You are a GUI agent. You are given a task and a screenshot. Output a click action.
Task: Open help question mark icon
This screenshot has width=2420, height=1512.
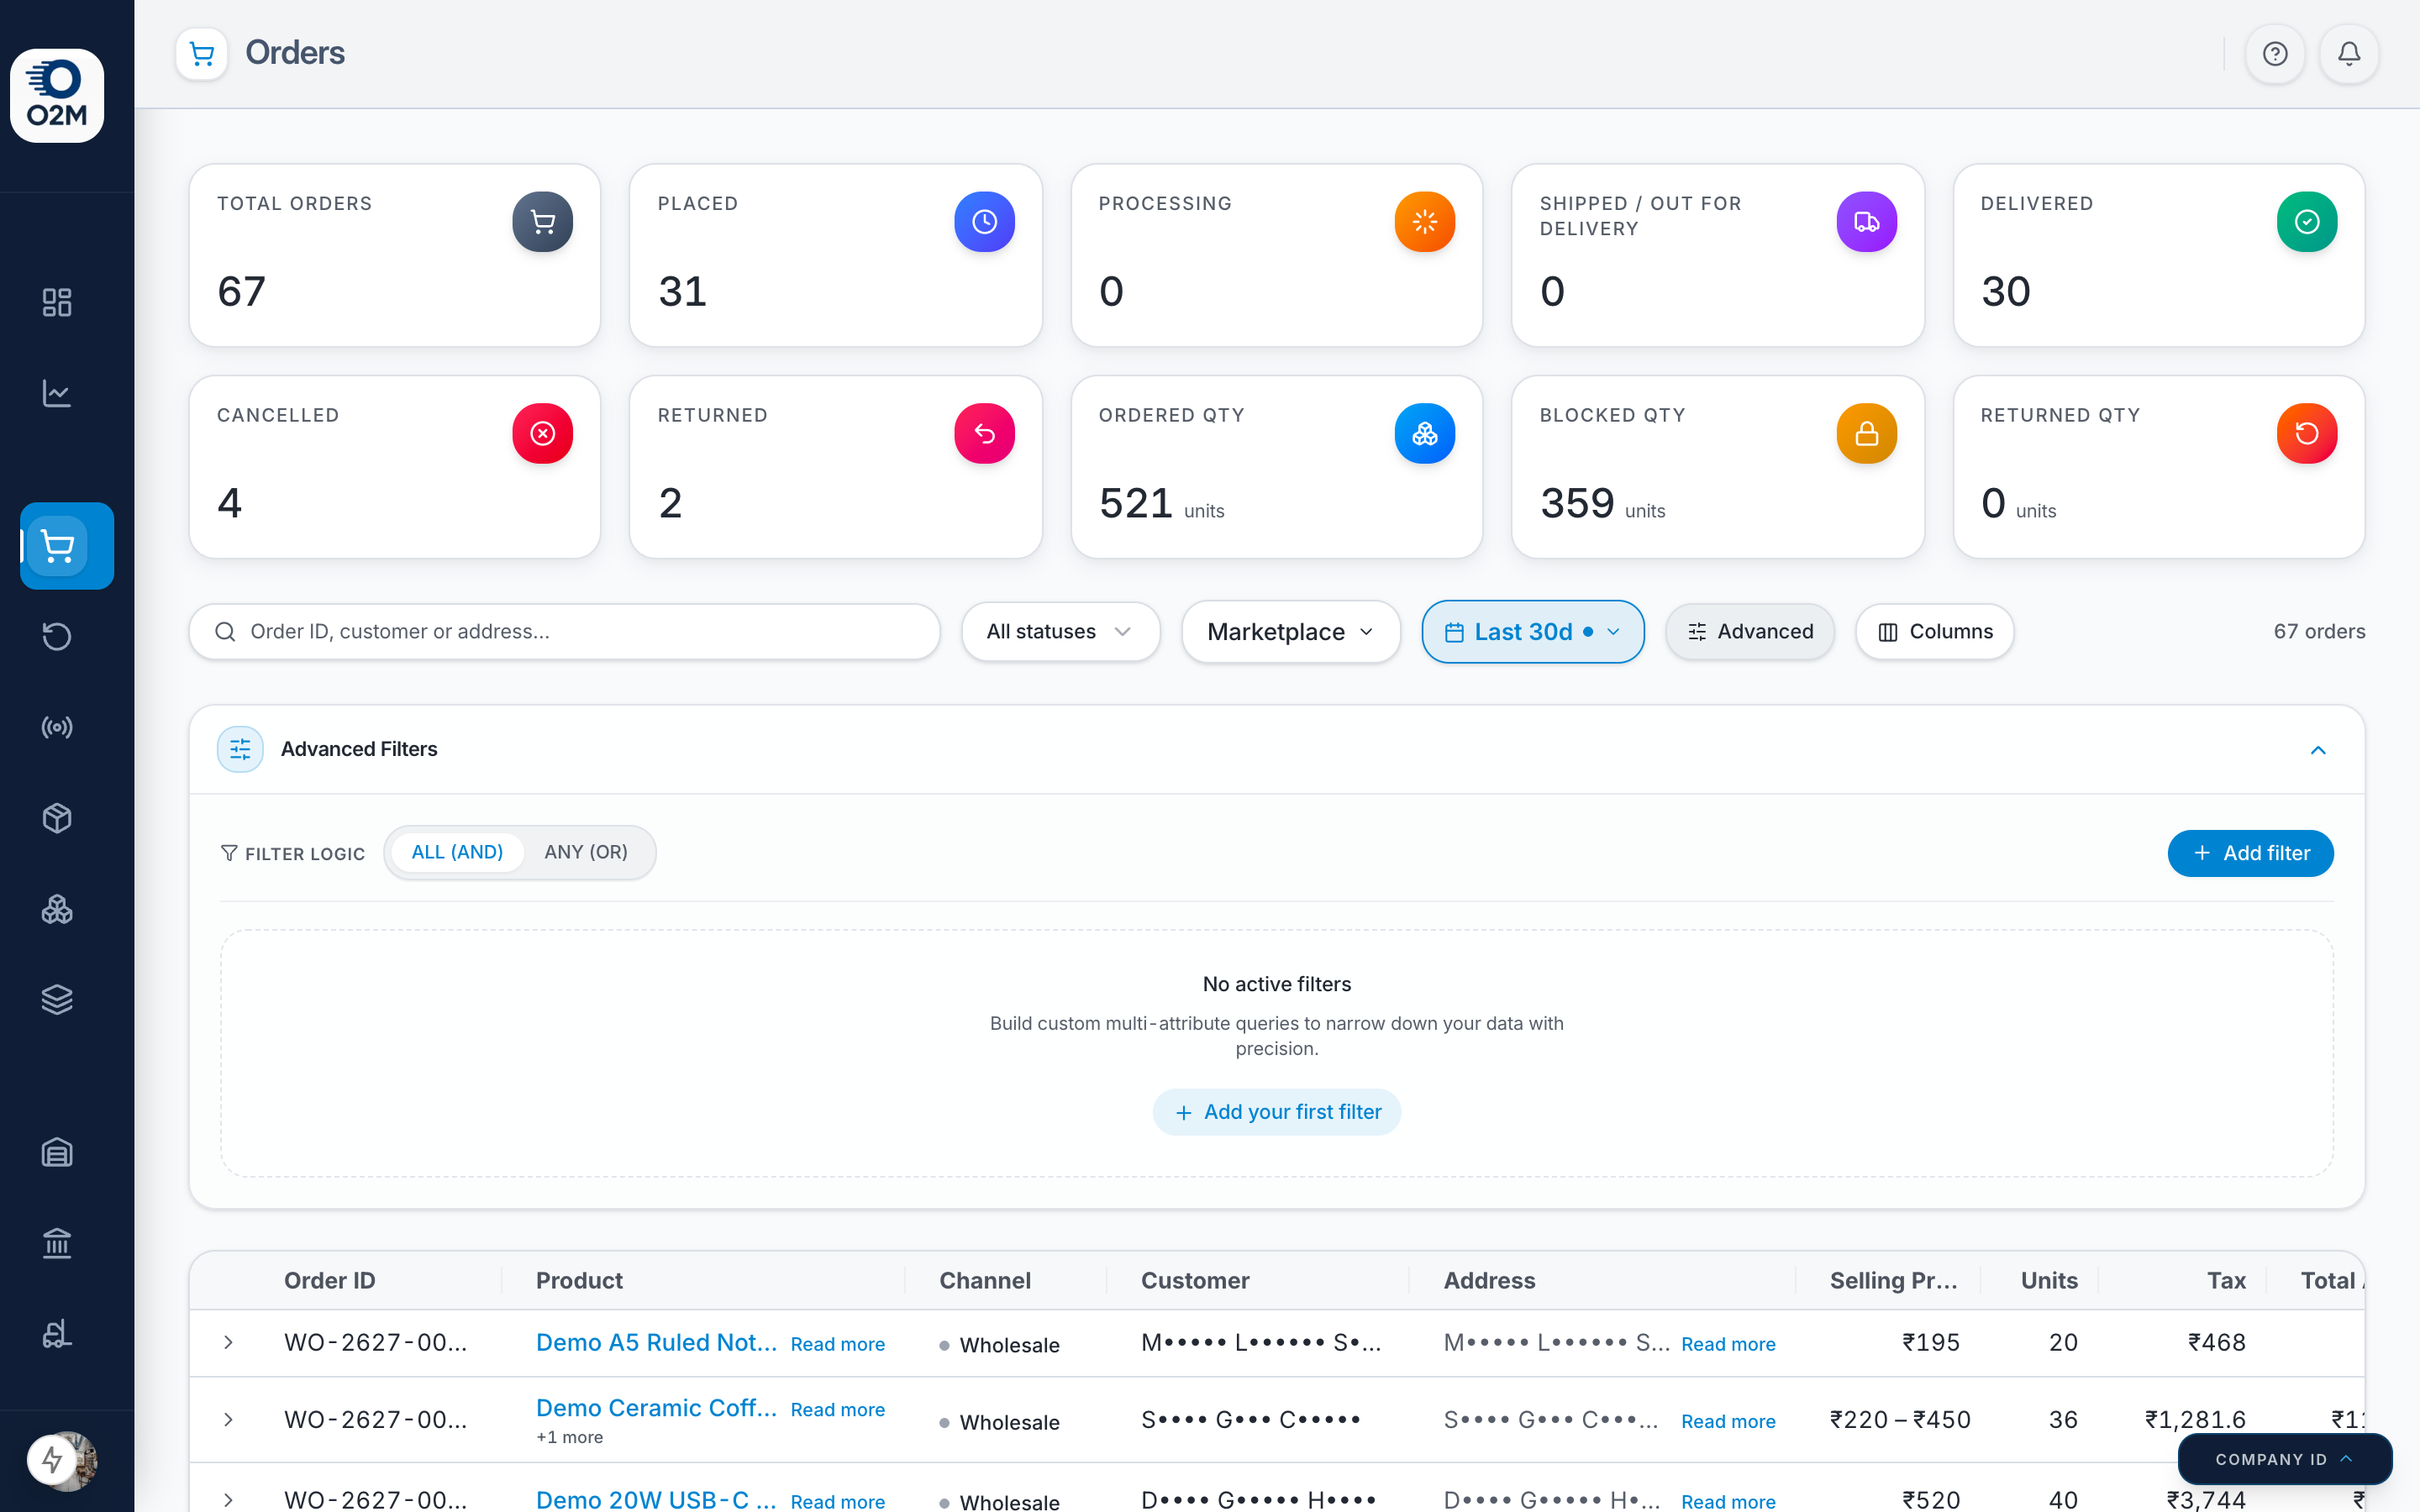pyautogui.click(x=2275, y=53)
